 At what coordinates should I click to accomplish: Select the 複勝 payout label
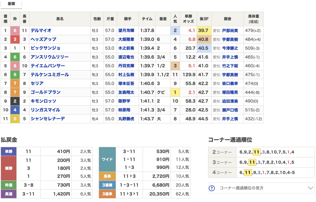coord(9,168)
